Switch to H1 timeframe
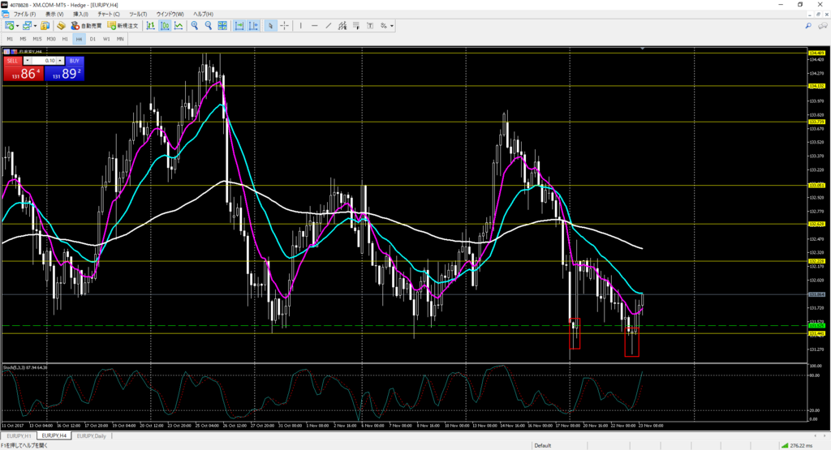Viewport: 831px width, 450px height. click(65, 39)
